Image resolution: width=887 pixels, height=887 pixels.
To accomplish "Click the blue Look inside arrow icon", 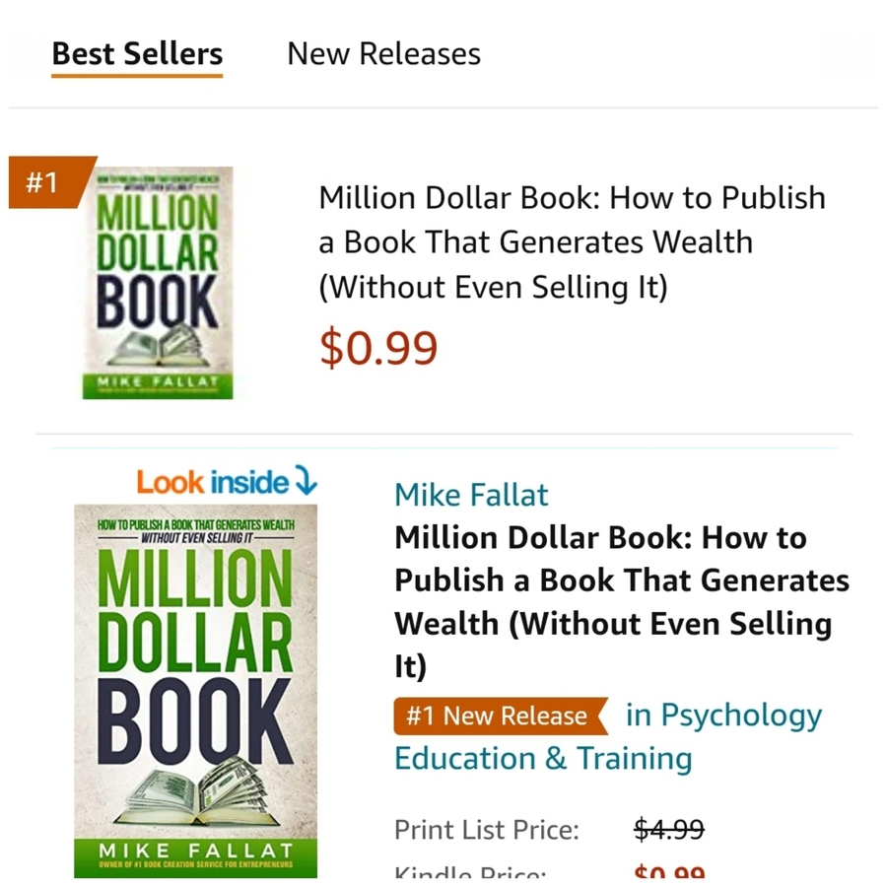I will coord(307,482).
